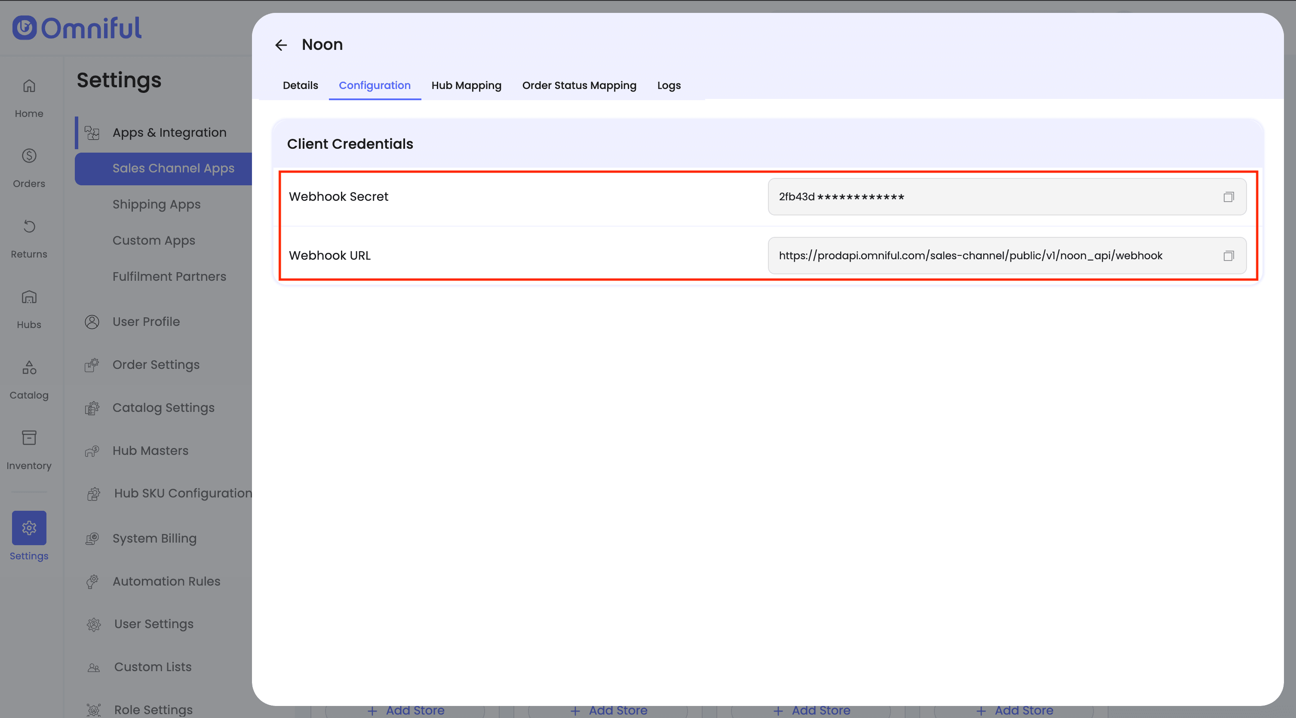The width and height of the screenshot is (1296, 718).
Task: Open Hub Masters page
Action: pos(150,451)
